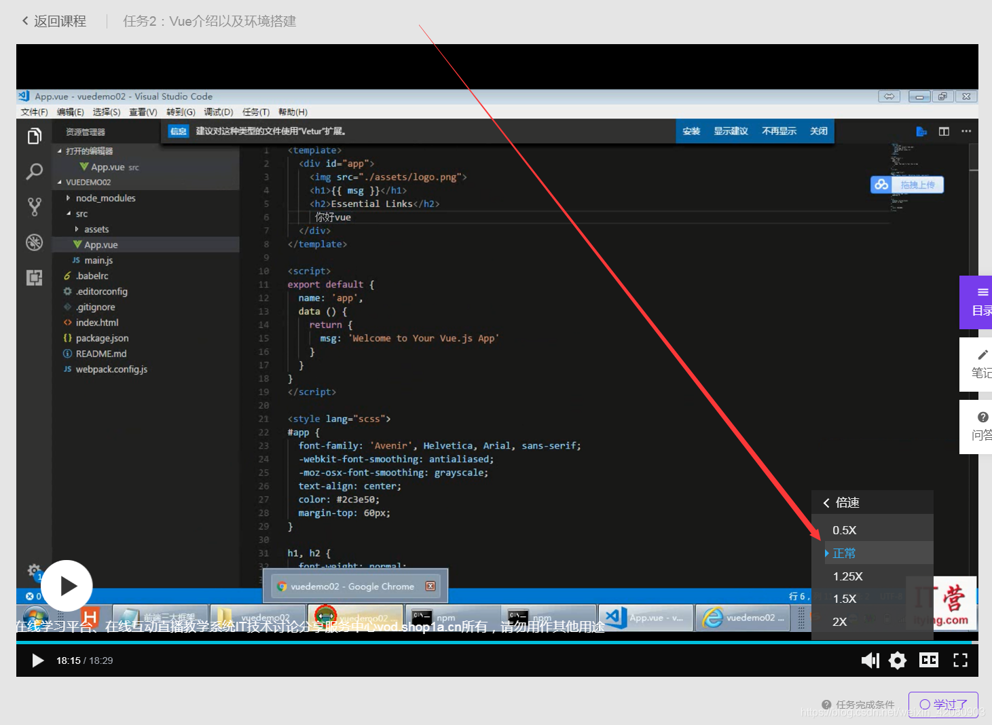
Task: Open the 任务(T) menu
Action: [256, 112]
